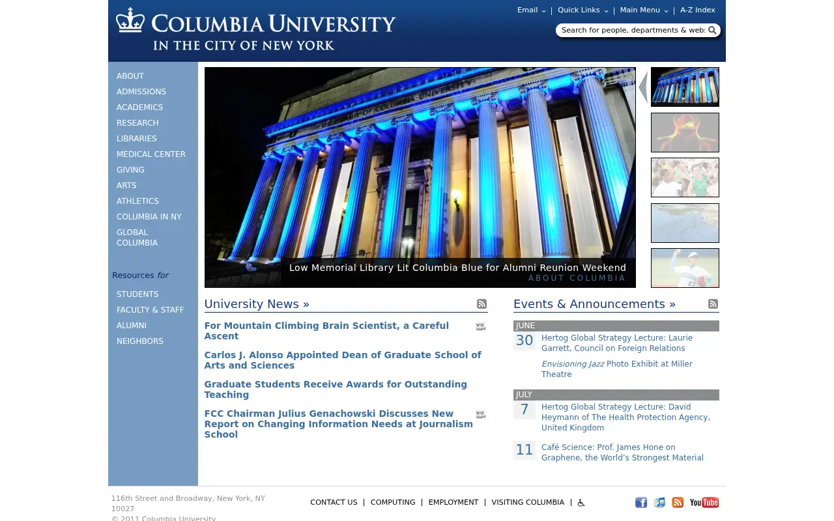834x521 pixels.
Task: Open the University News heading link
Action: click(x=257, y=304)
